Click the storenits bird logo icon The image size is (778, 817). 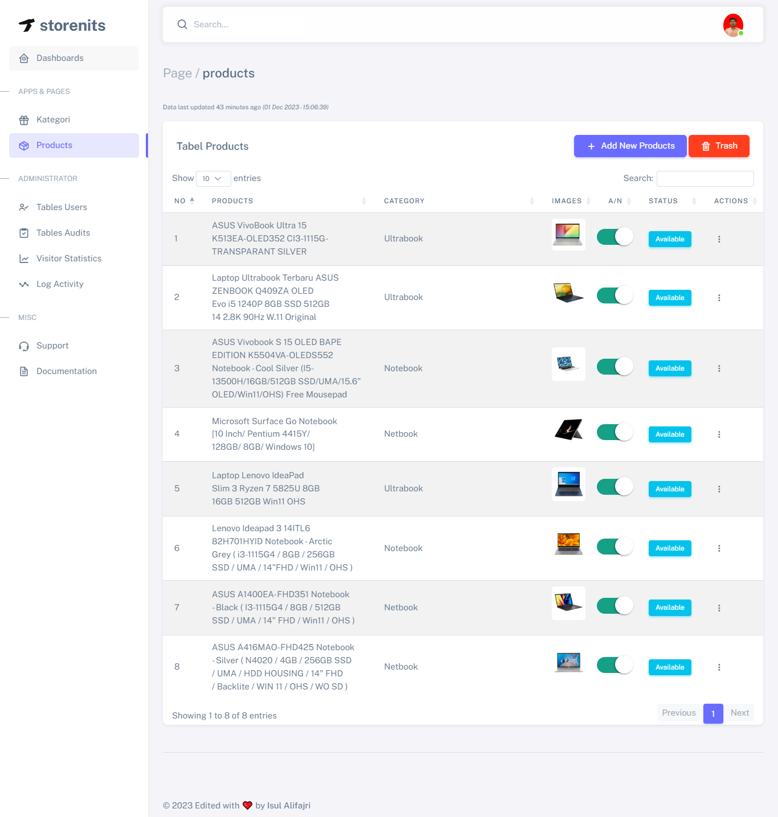pos(27,25)
